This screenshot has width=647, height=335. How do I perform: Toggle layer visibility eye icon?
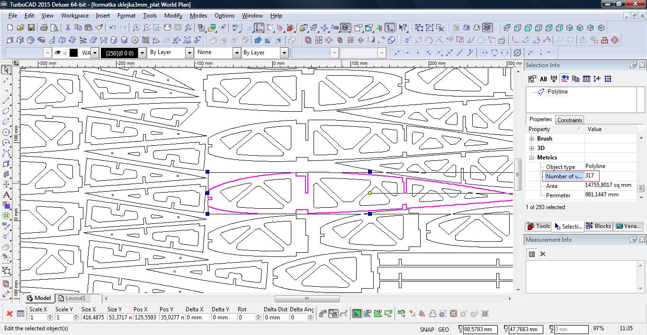pyautogui.click(x=58, y=53)
